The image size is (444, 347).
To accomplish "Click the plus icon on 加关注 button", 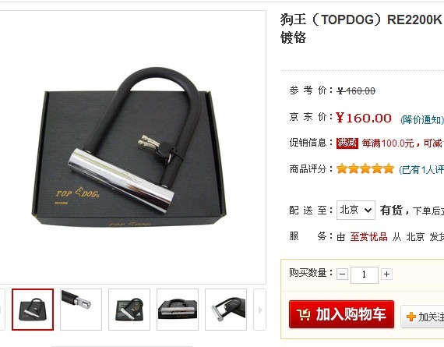I will (x=411, y=317).
